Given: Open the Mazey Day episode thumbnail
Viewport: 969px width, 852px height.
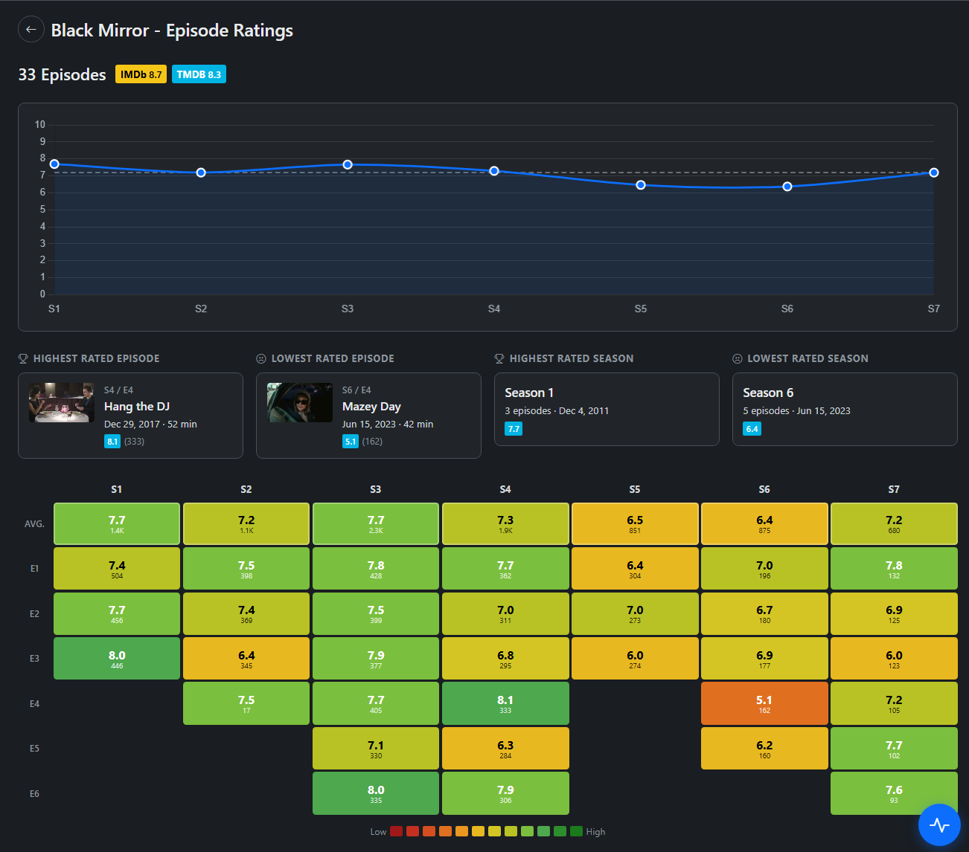Looking at the screenshot, I should click(300, 402).
